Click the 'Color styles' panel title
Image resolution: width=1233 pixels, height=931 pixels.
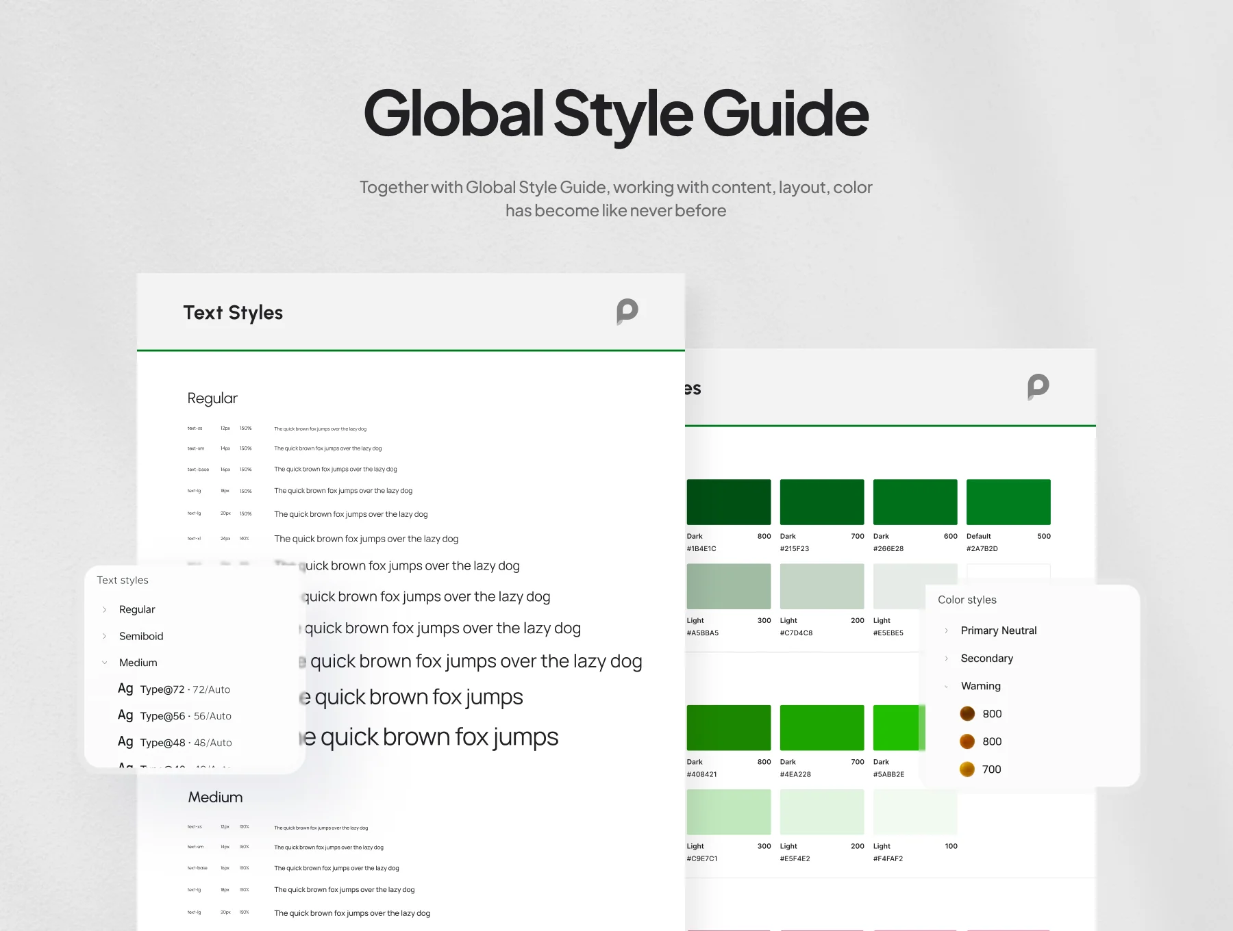967,600
